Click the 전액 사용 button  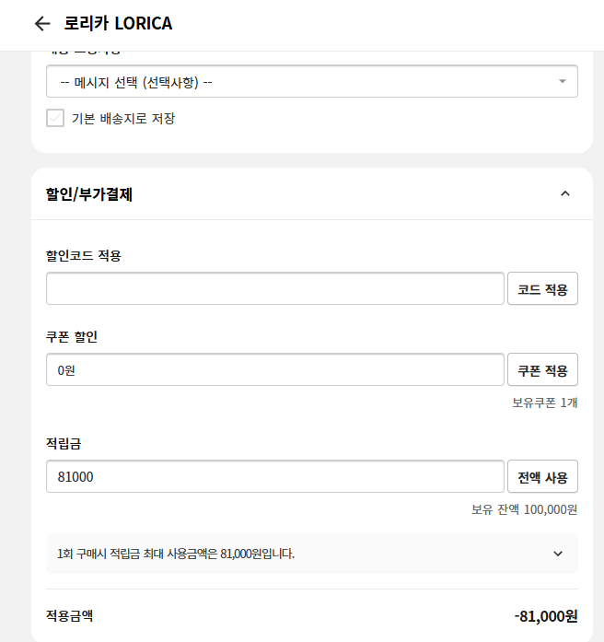point(542,476)
